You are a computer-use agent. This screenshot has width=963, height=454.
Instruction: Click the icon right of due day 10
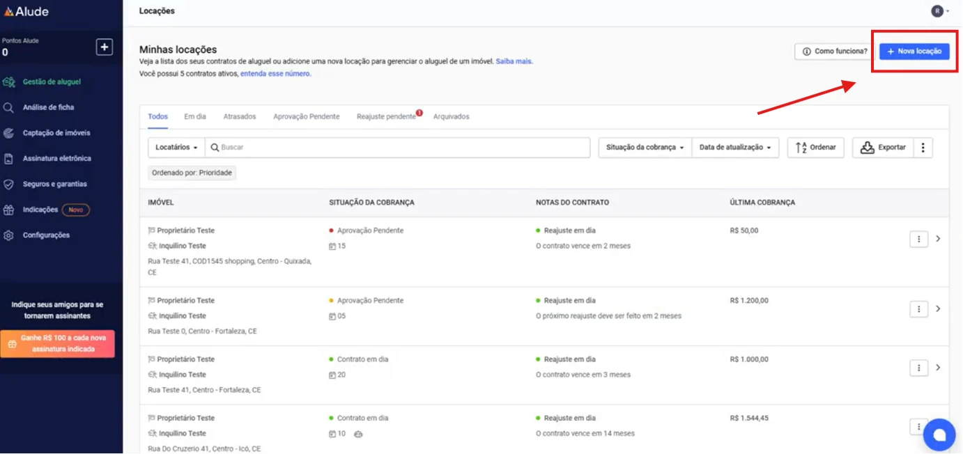(358, 434)
